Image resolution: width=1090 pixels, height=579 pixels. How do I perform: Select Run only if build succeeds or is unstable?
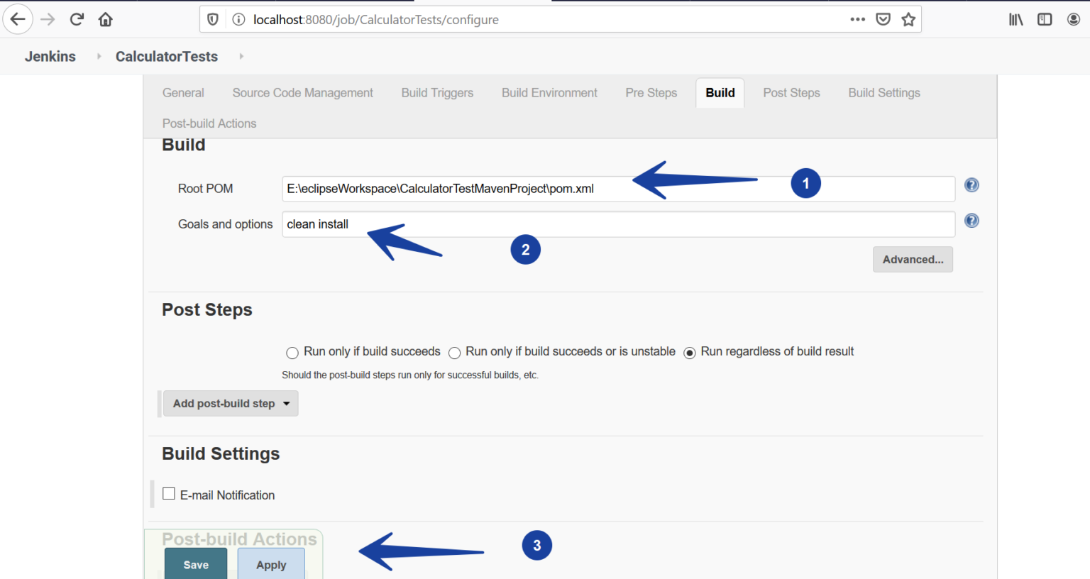click(x=454, y=352)
